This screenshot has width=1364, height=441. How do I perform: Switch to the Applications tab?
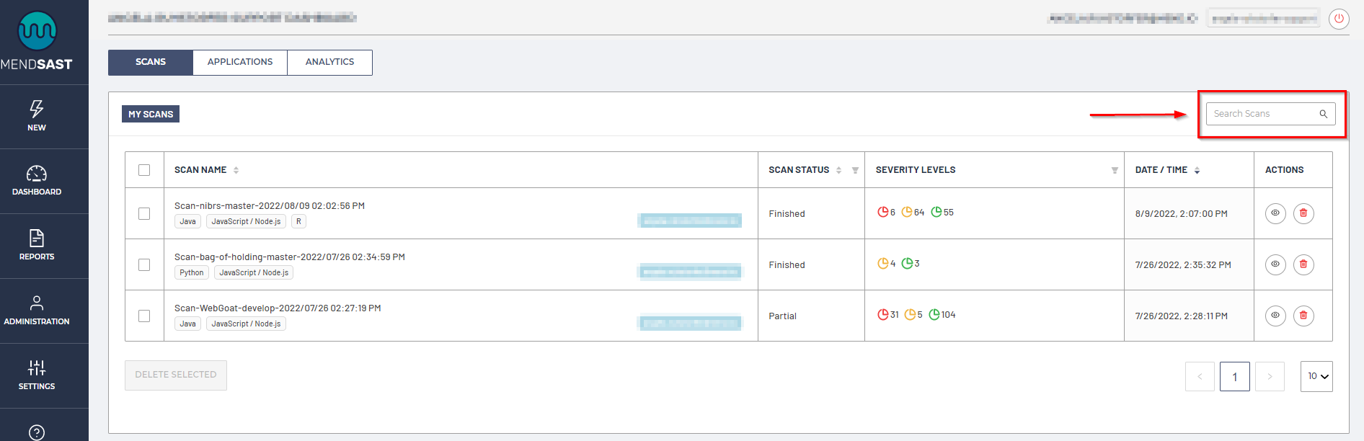click(x=240, y=62)
